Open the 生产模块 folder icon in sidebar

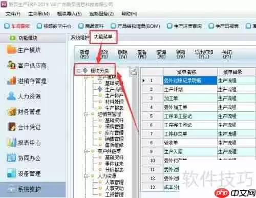(11, 49)
